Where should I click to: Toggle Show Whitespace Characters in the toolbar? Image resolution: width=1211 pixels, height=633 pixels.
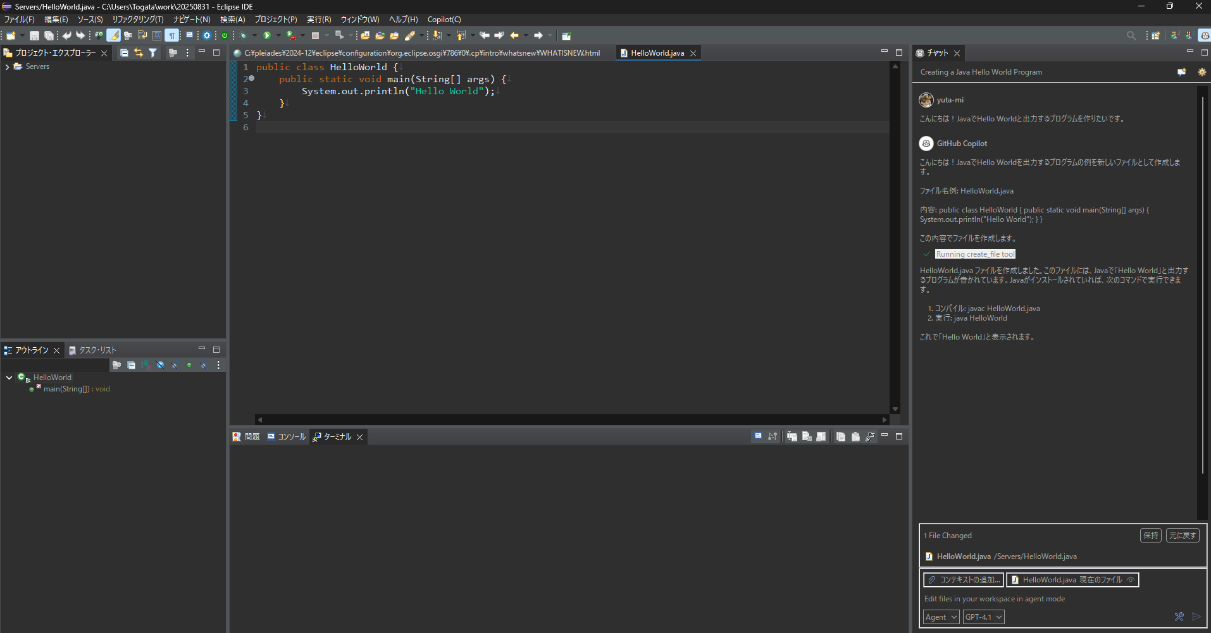click(x=171, y=35)
